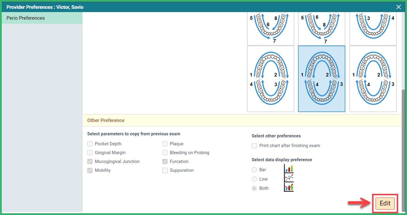Image resolution: width=407 pixels, height=215 pixels.
Task: Pick the top-right probing diagram numbered 3-4
Action: click(373, 29)
